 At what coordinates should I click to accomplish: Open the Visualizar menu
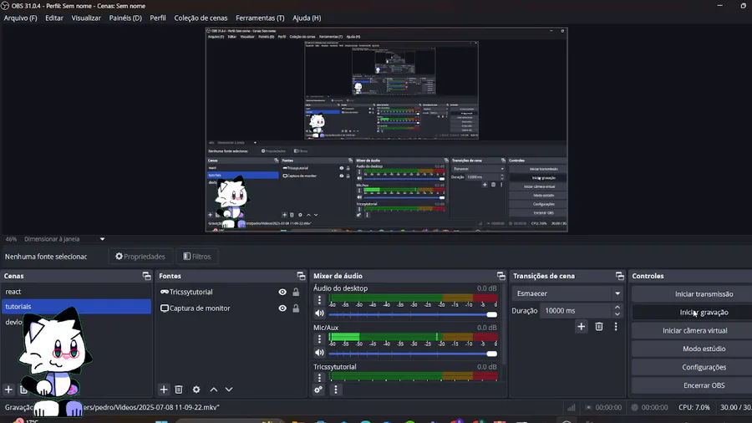86,18
